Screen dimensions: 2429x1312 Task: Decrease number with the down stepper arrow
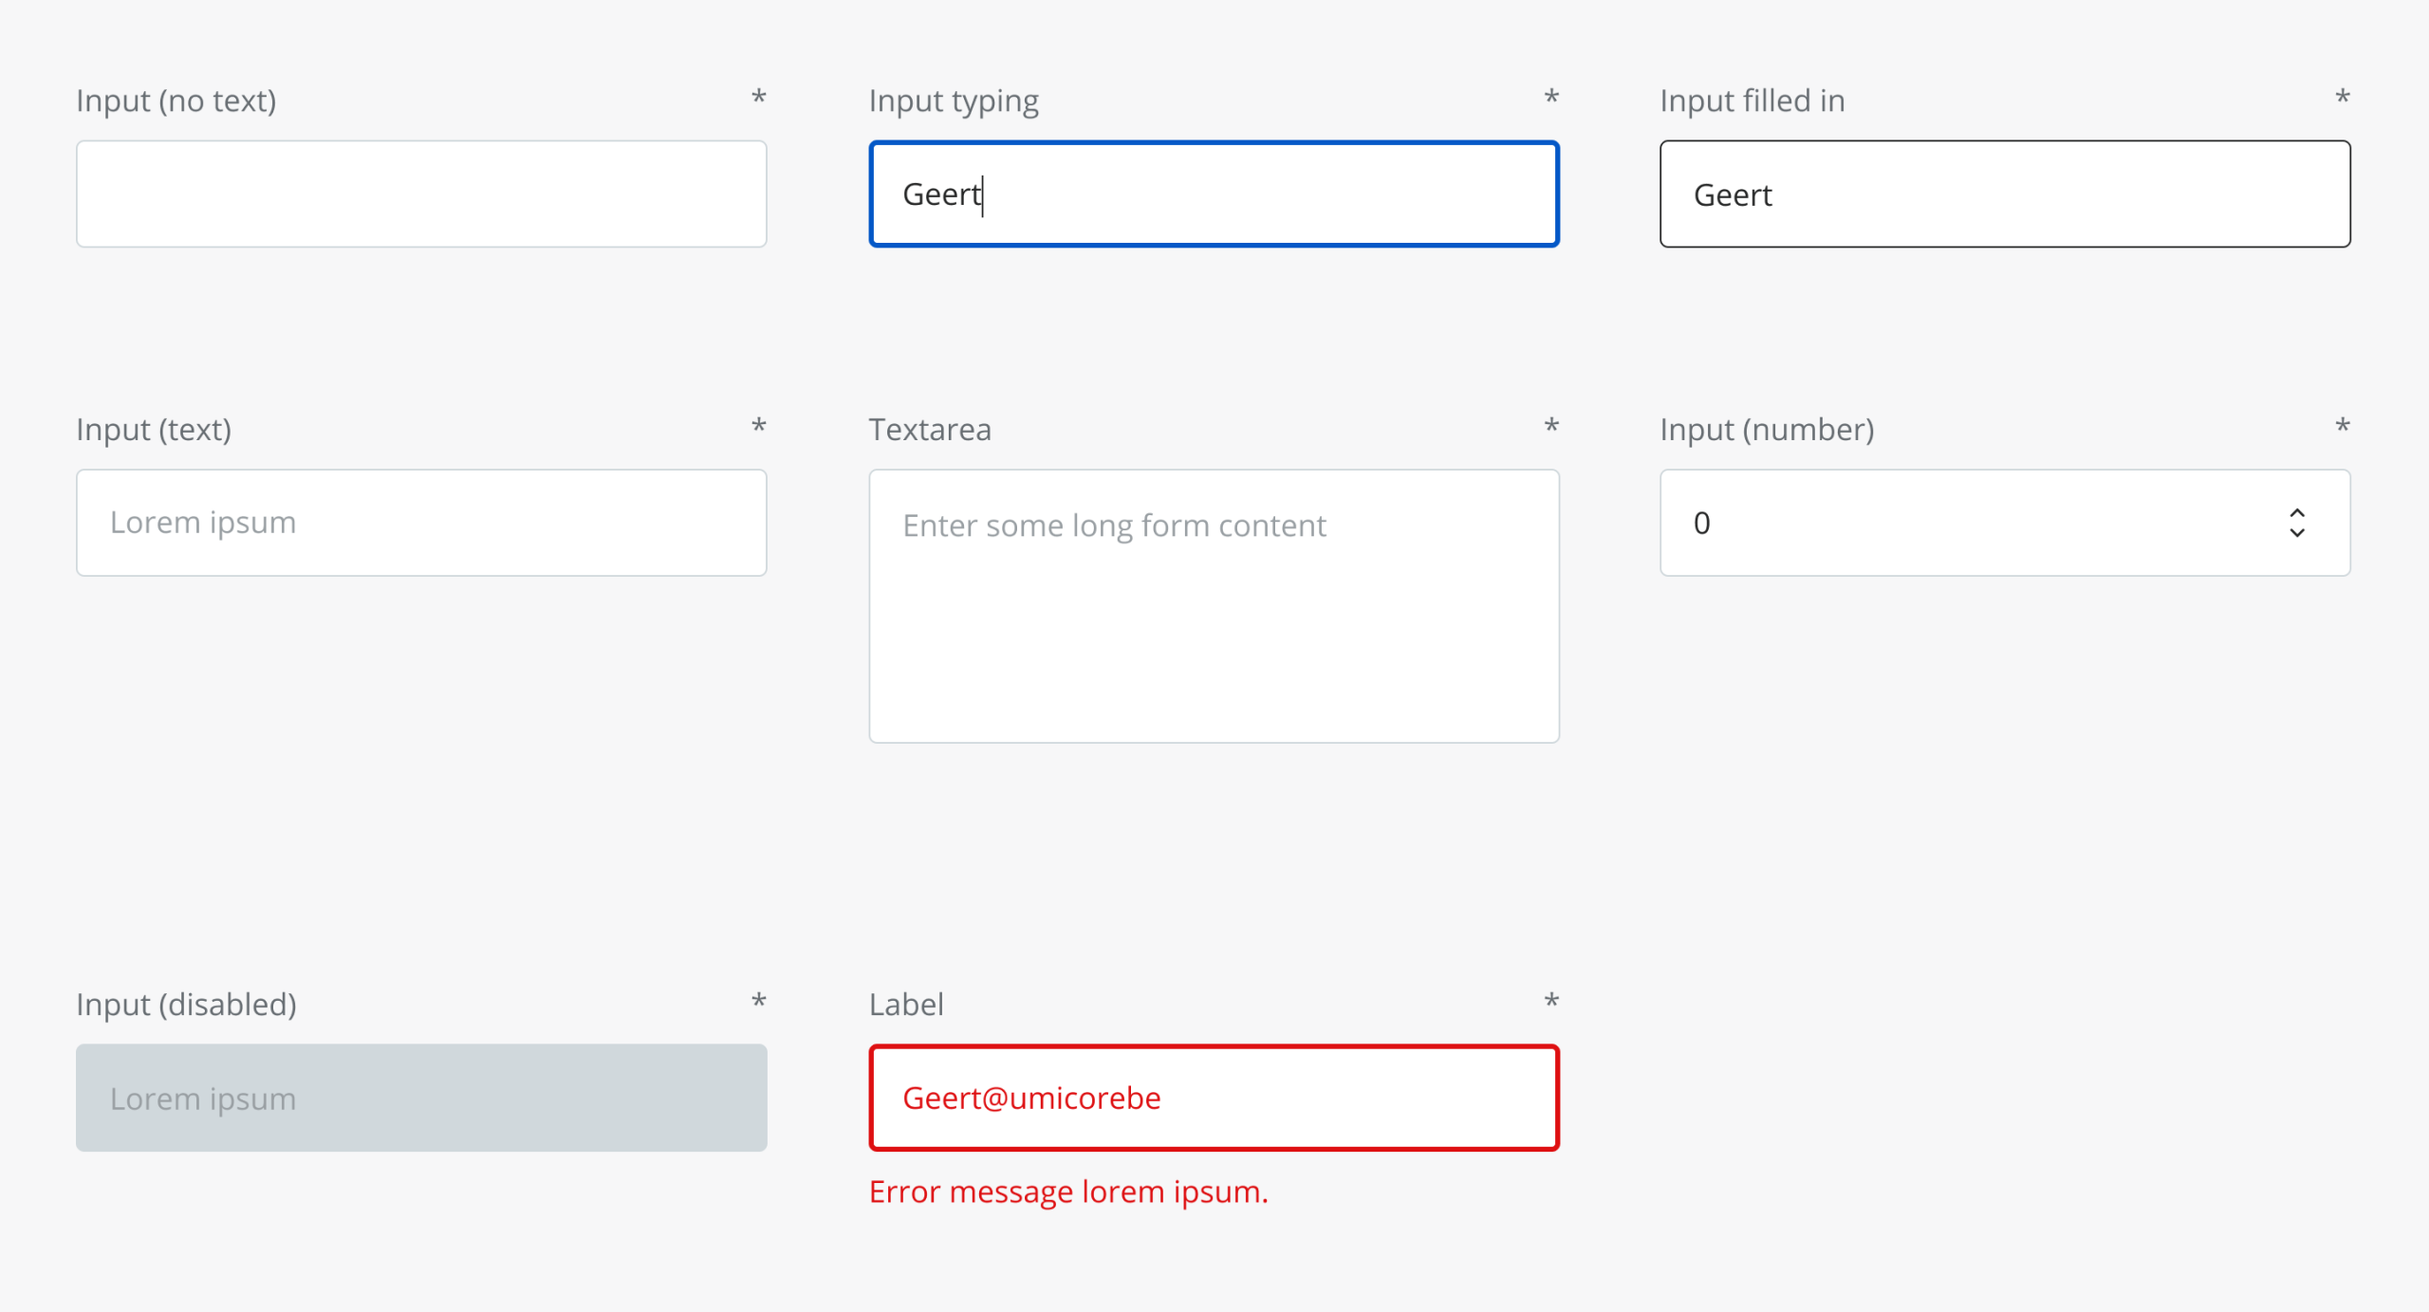[2296, 533]
